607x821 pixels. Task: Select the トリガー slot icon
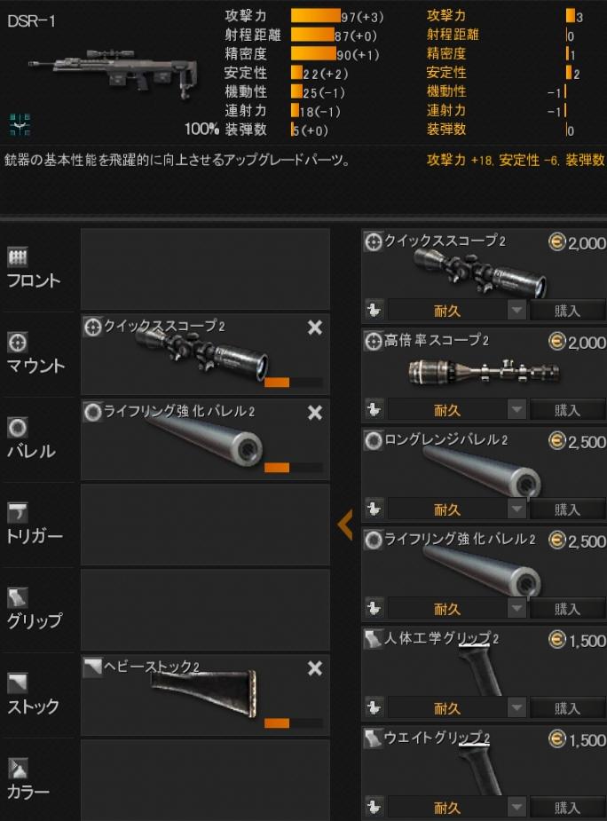(x=17, y=513)
